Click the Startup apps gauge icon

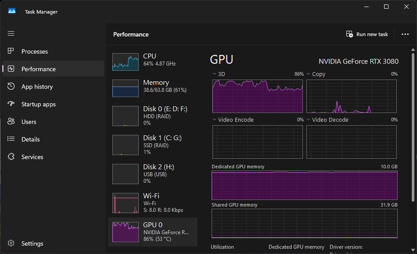[11, 104]
